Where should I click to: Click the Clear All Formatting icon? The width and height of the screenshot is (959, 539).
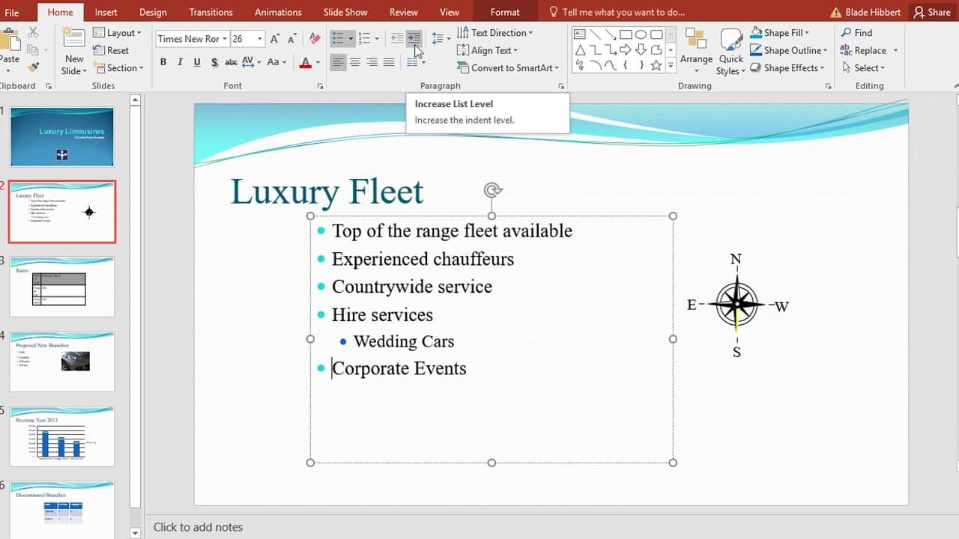click(x=315, y=39)
